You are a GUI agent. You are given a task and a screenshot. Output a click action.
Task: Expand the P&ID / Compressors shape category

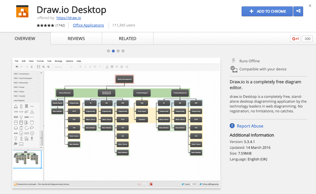coord(26,74)
